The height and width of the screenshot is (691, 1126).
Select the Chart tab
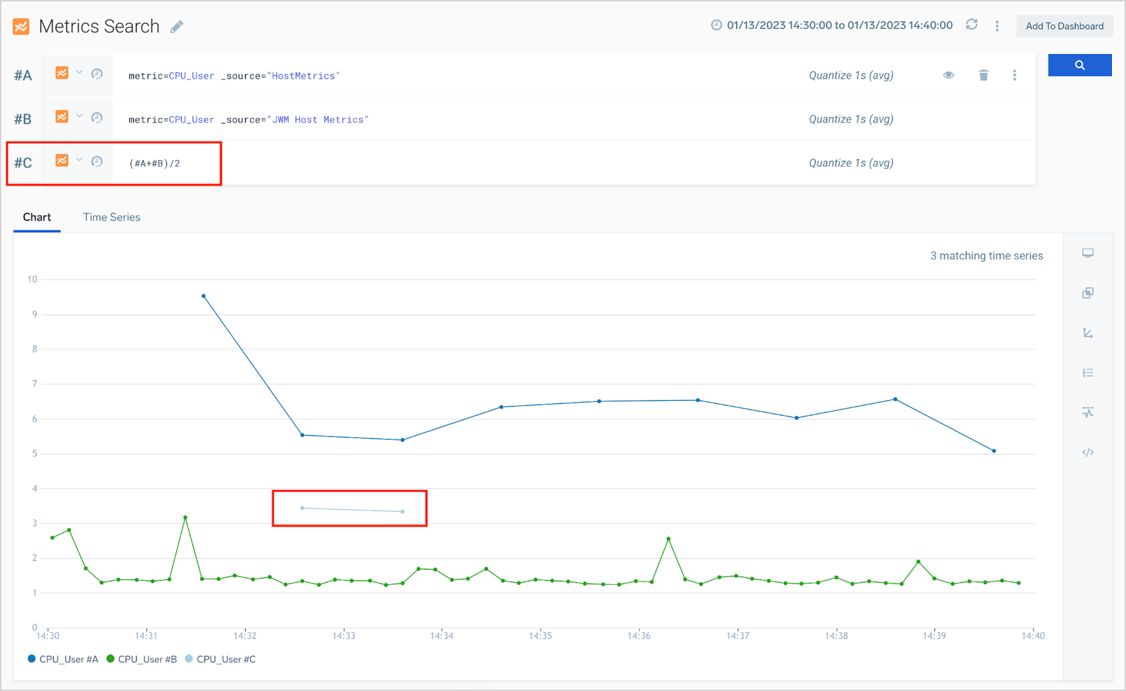pos(37,217)
